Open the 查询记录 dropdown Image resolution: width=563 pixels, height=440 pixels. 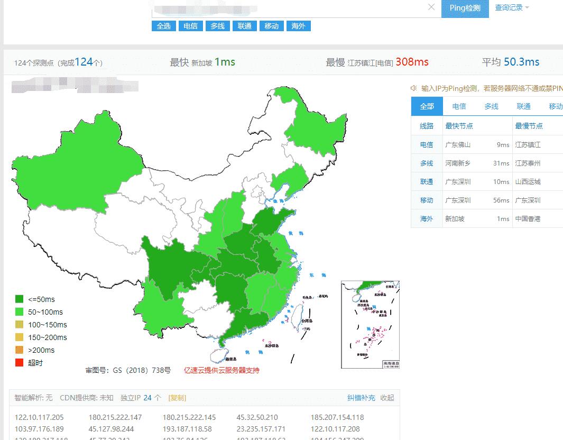pos(511,7)
